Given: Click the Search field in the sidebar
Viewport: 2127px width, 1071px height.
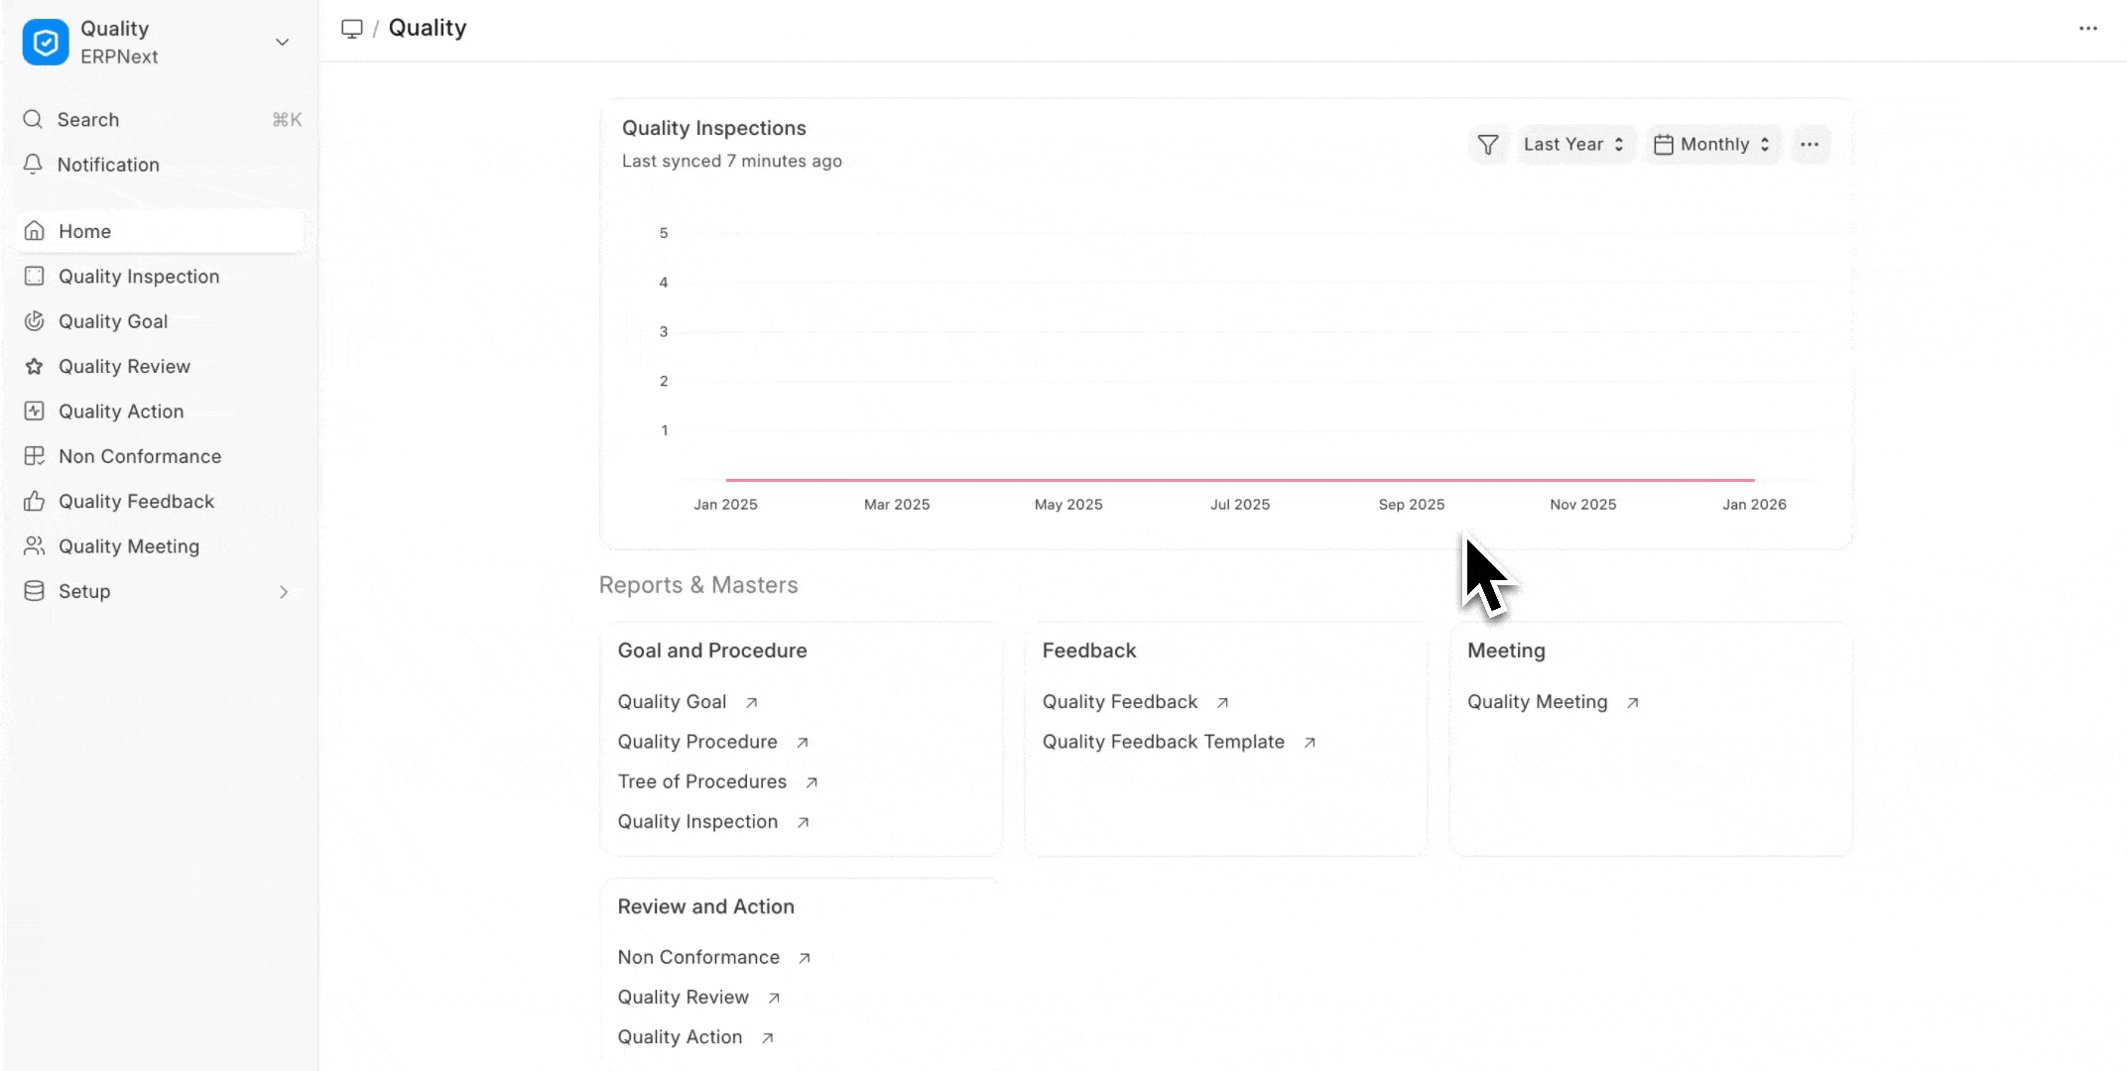Looking at the screenshot, I should [159, 120].
